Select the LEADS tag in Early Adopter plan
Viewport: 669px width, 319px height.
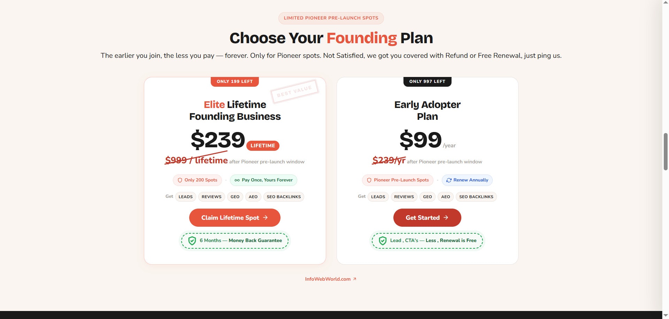378,197
